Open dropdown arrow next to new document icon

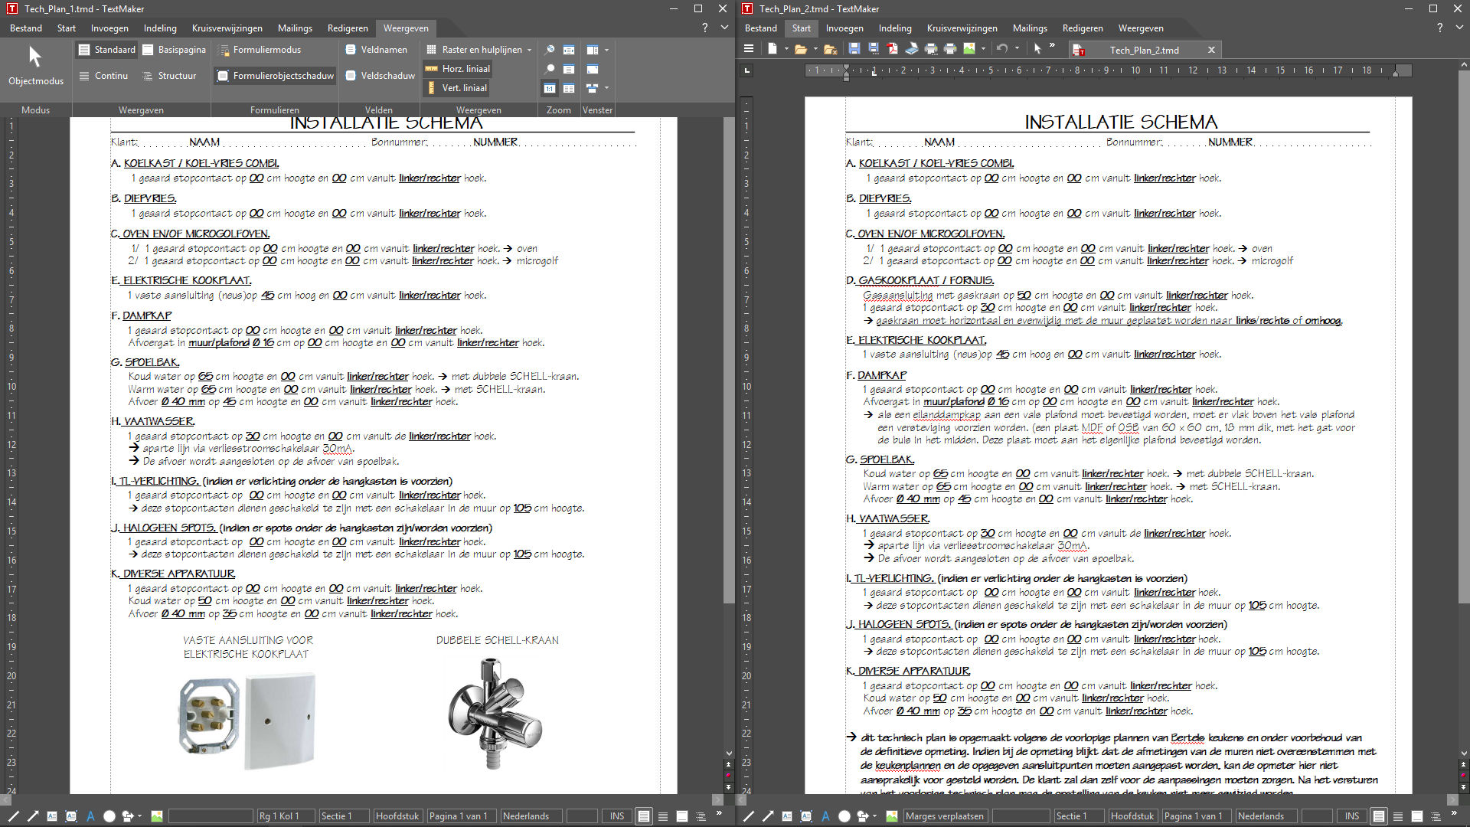[x=786, y=49]
